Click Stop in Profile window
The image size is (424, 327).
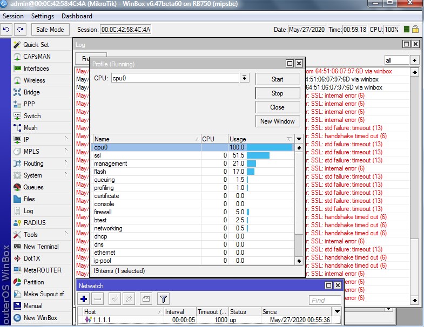(x=278, y=93)
